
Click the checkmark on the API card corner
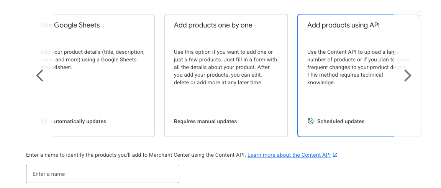pos(420,14)
